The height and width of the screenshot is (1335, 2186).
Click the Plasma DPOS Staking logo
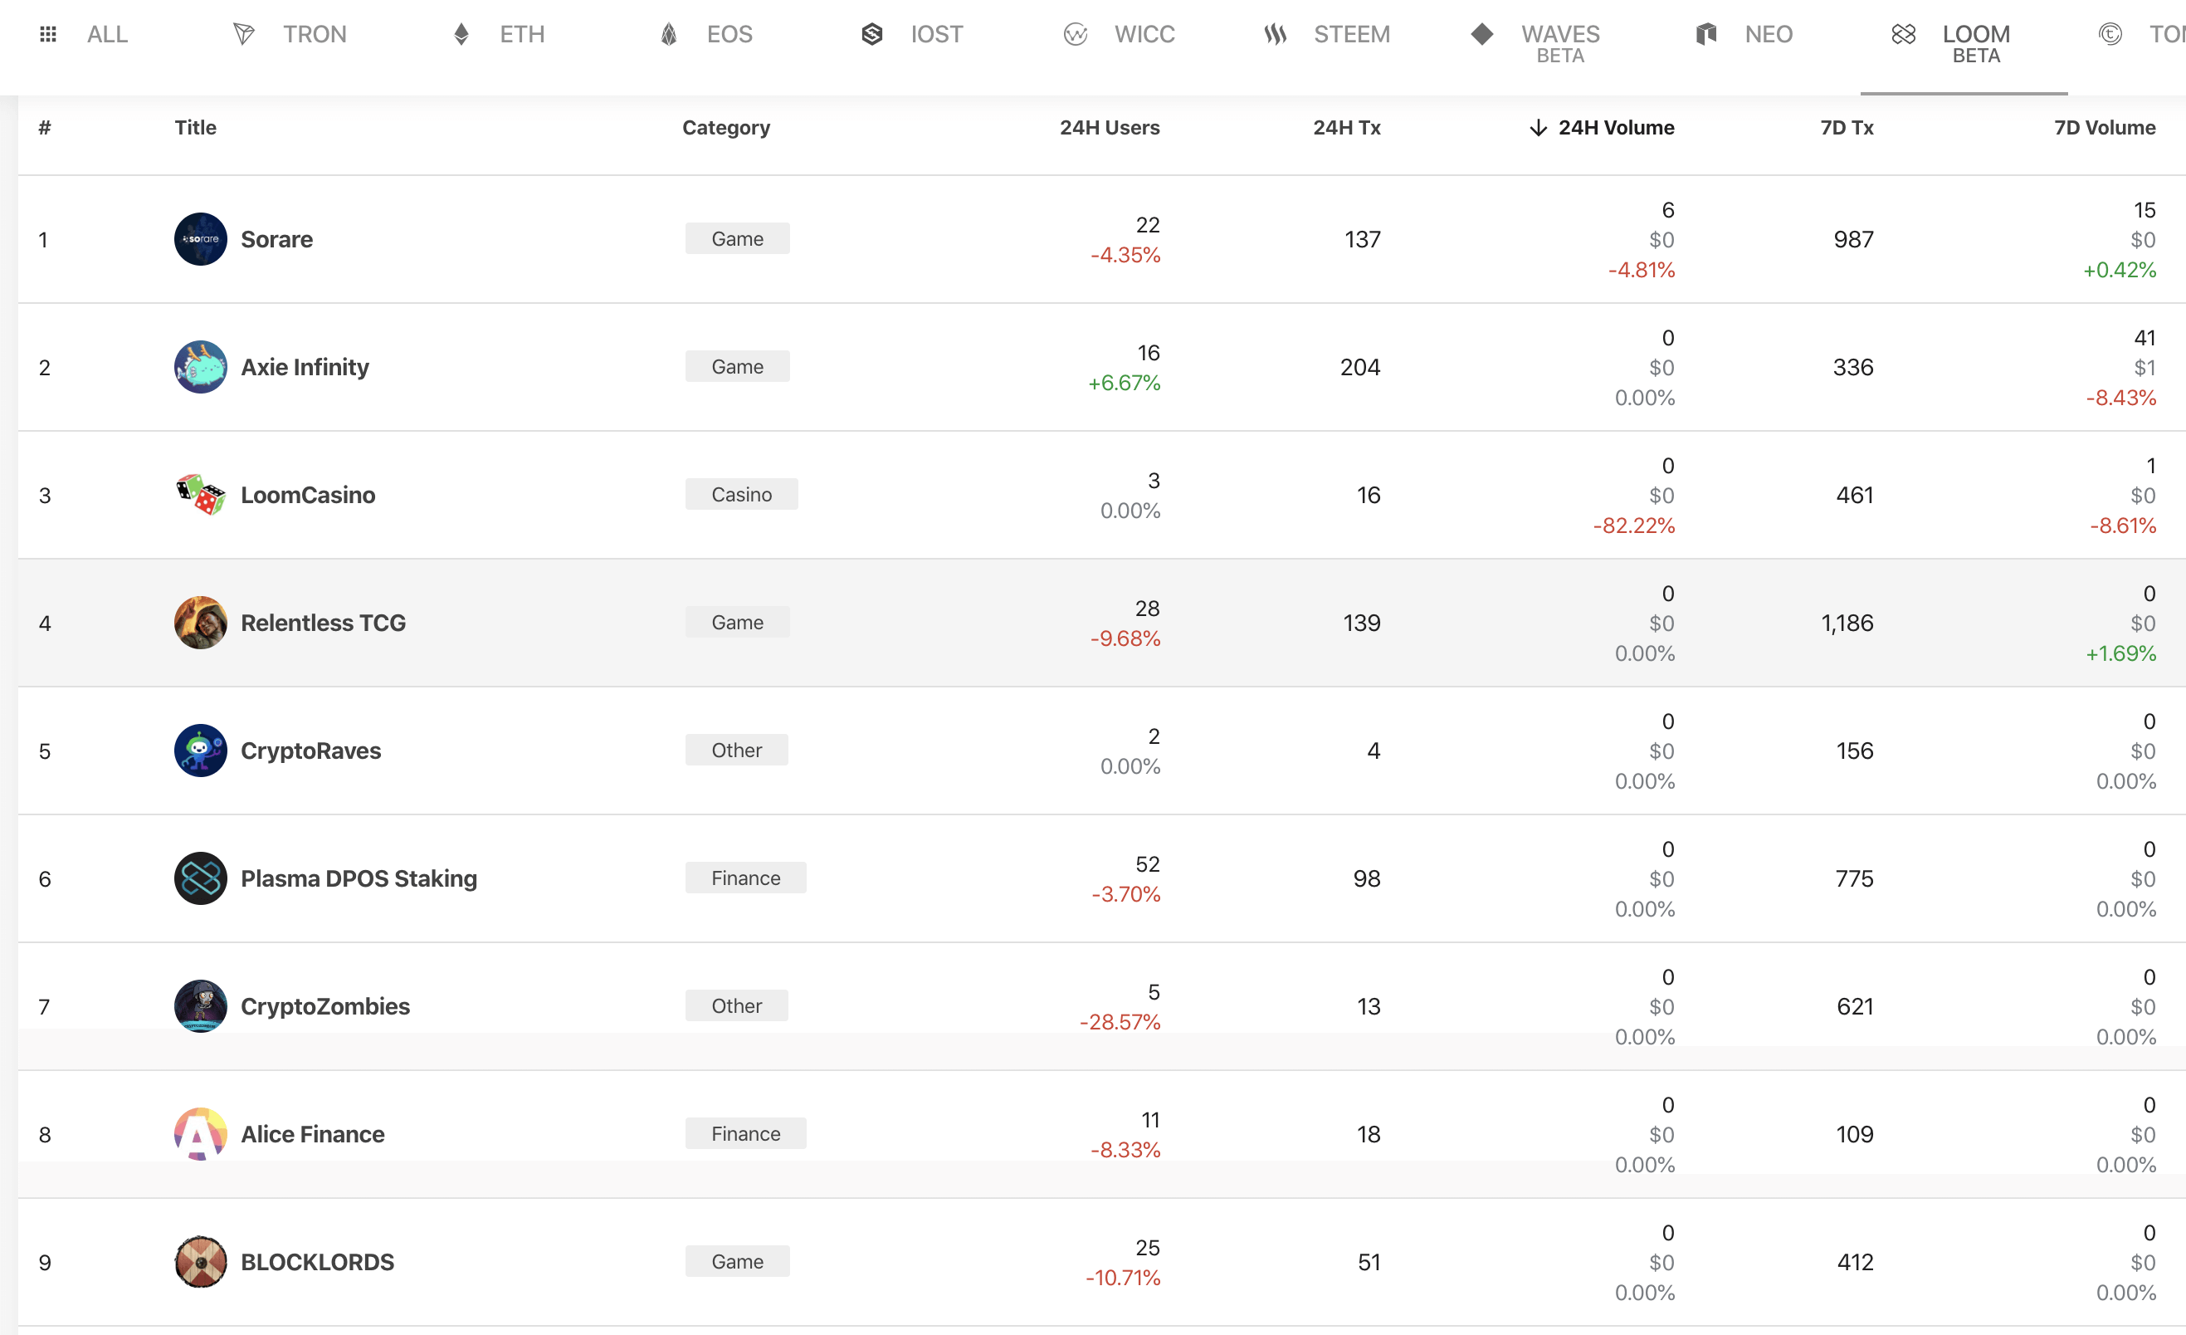(201, 878)
